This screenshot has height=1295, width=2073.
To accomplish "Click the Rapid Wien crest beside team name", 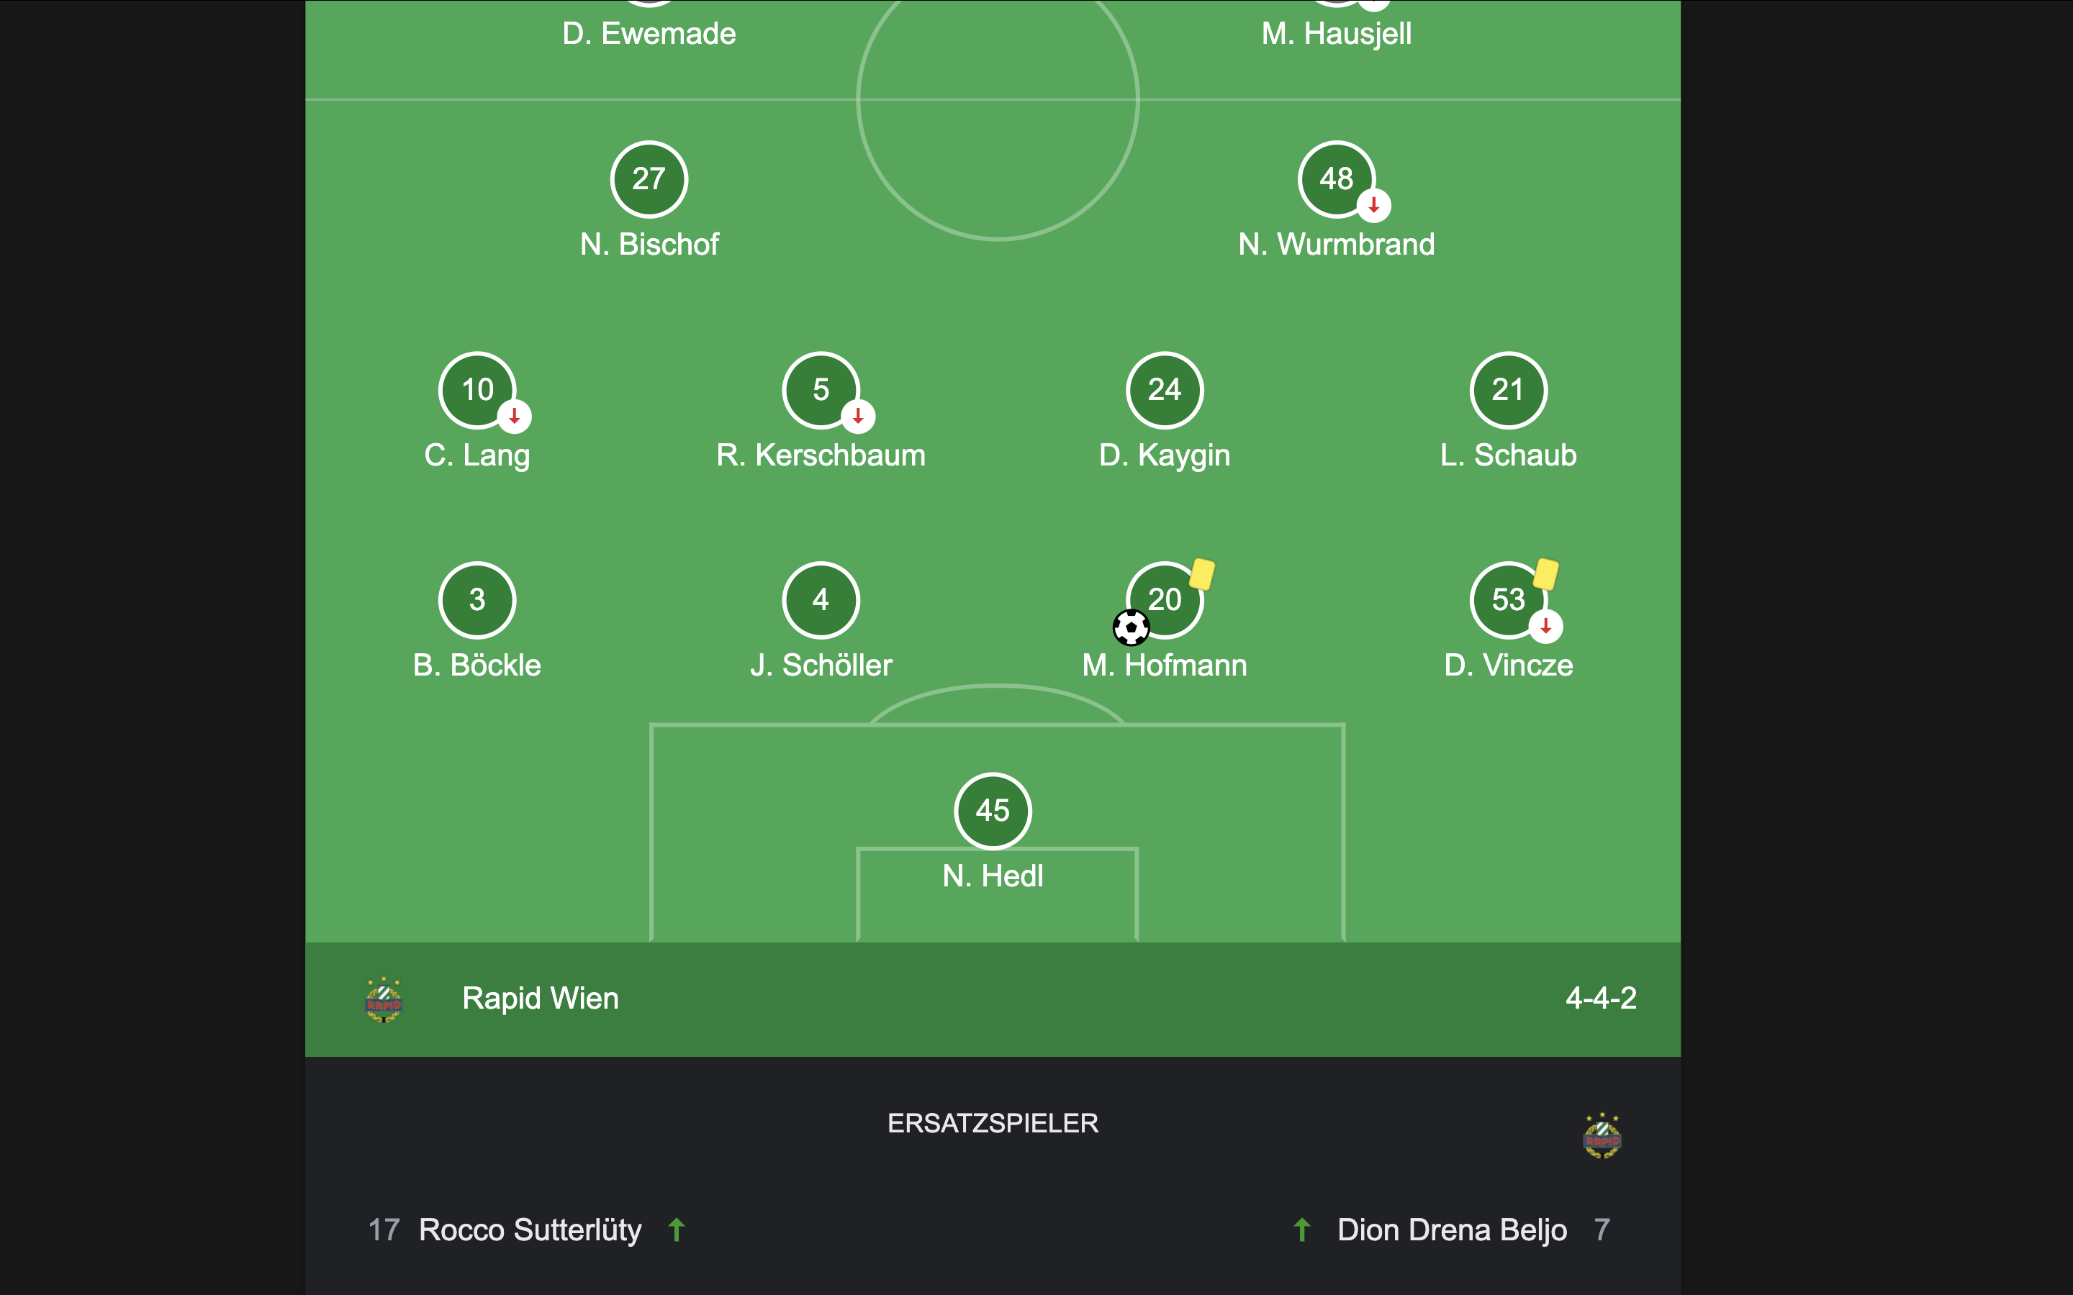I will click(384, 999).
